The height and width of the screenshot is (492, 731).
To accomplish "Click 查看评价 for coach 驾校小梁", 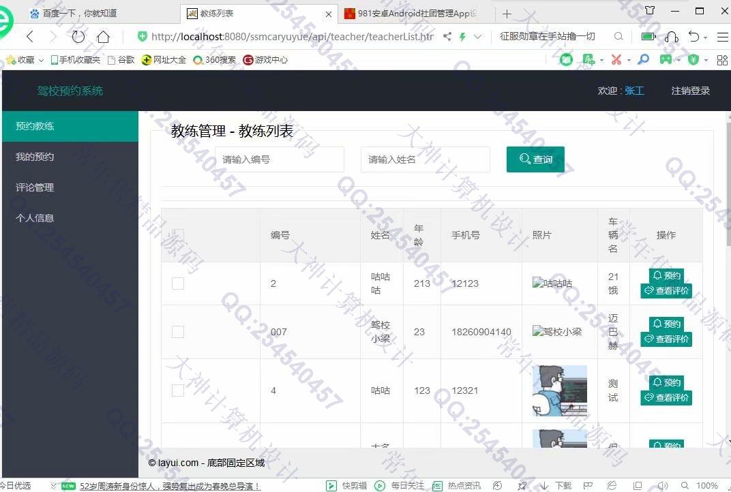I will coord(666,339).
